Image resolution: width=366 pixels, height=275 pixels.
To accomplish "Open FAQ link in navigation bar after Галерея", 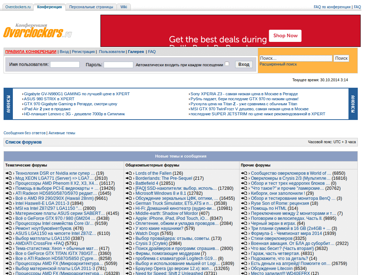I will (152, 52).
